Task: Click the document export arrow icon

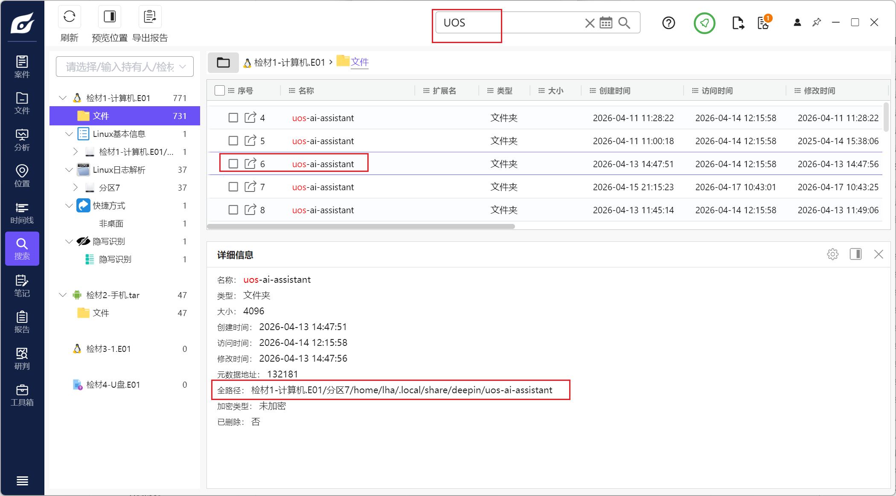Action: tap(738, 23)
